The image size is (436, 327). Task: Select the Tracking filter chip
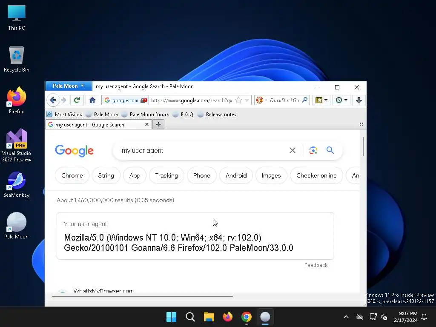[x=166, y=175]
